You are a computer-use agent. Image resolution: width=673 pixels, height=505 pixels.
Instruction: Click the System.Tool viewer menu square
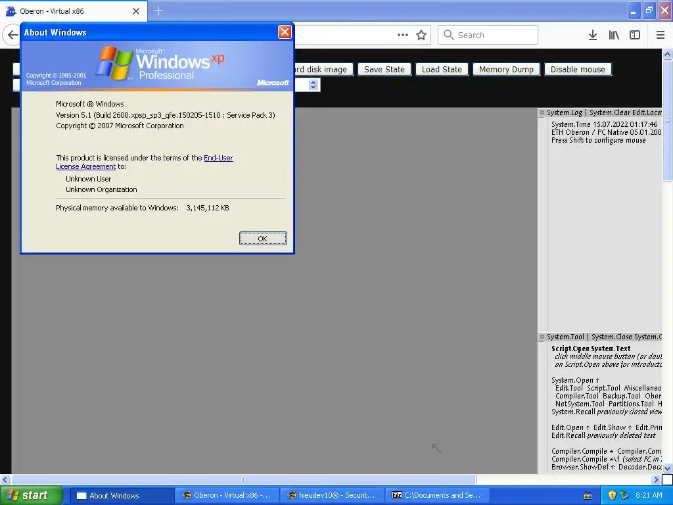pos(542,337)
